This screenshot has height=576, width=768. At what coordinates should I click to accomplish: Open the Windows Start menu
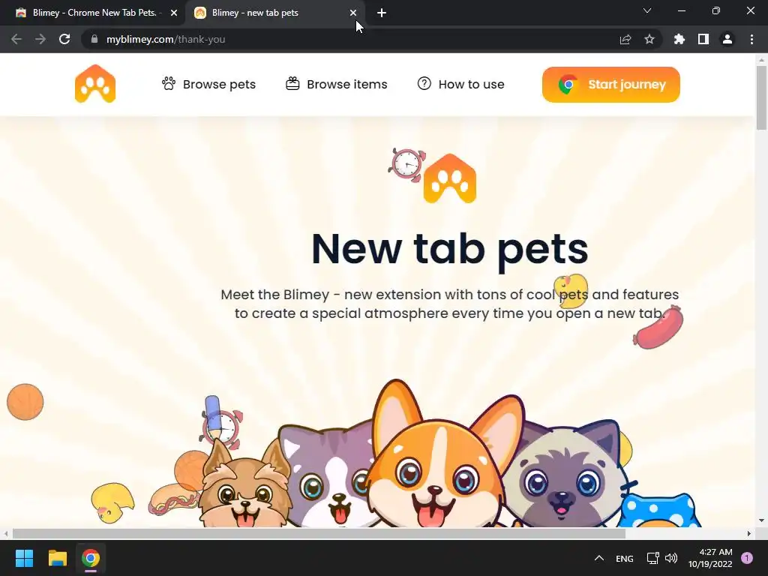24,558
